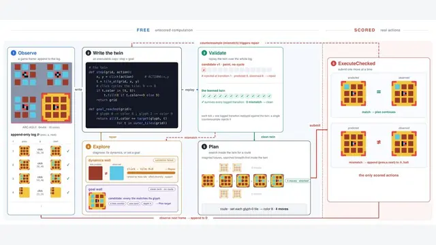Click the red not-equal sign in ExecuteChecked

pyautogui.click(x=379, y=142)
